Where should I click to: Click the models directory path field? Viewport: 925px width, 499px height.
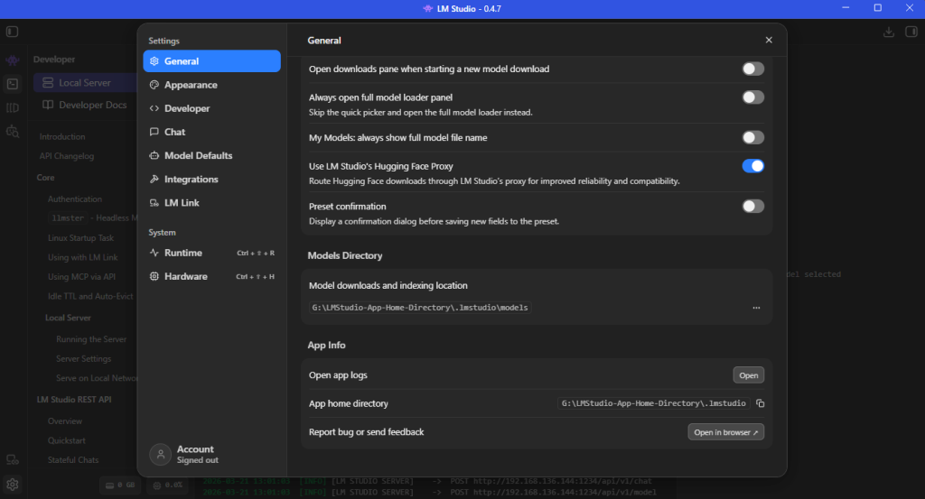click(x=419, y=308)
